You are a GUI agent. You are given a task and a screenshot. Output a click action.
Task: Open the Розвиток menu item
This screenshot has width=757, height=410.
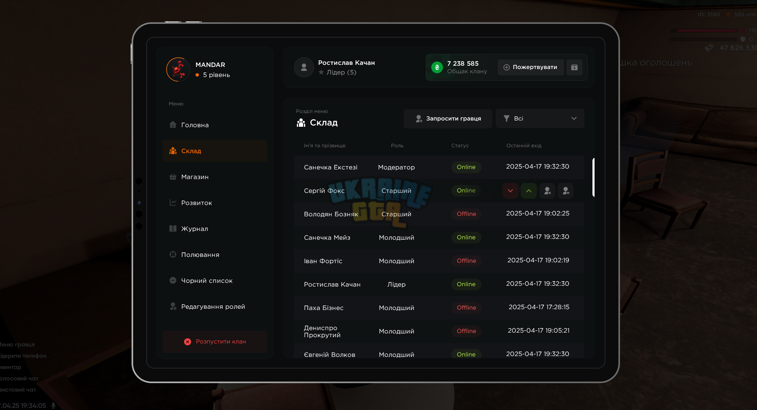tap(215, 203)
